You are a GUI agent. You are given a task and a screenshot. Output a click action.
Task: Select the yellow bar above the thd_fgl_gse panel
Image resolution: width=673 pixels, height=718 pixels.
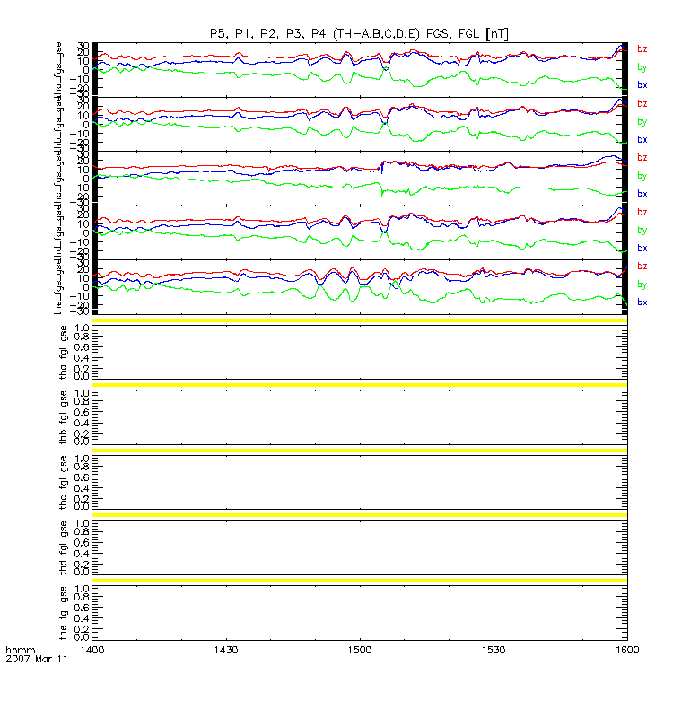click(x=360, y=515)
